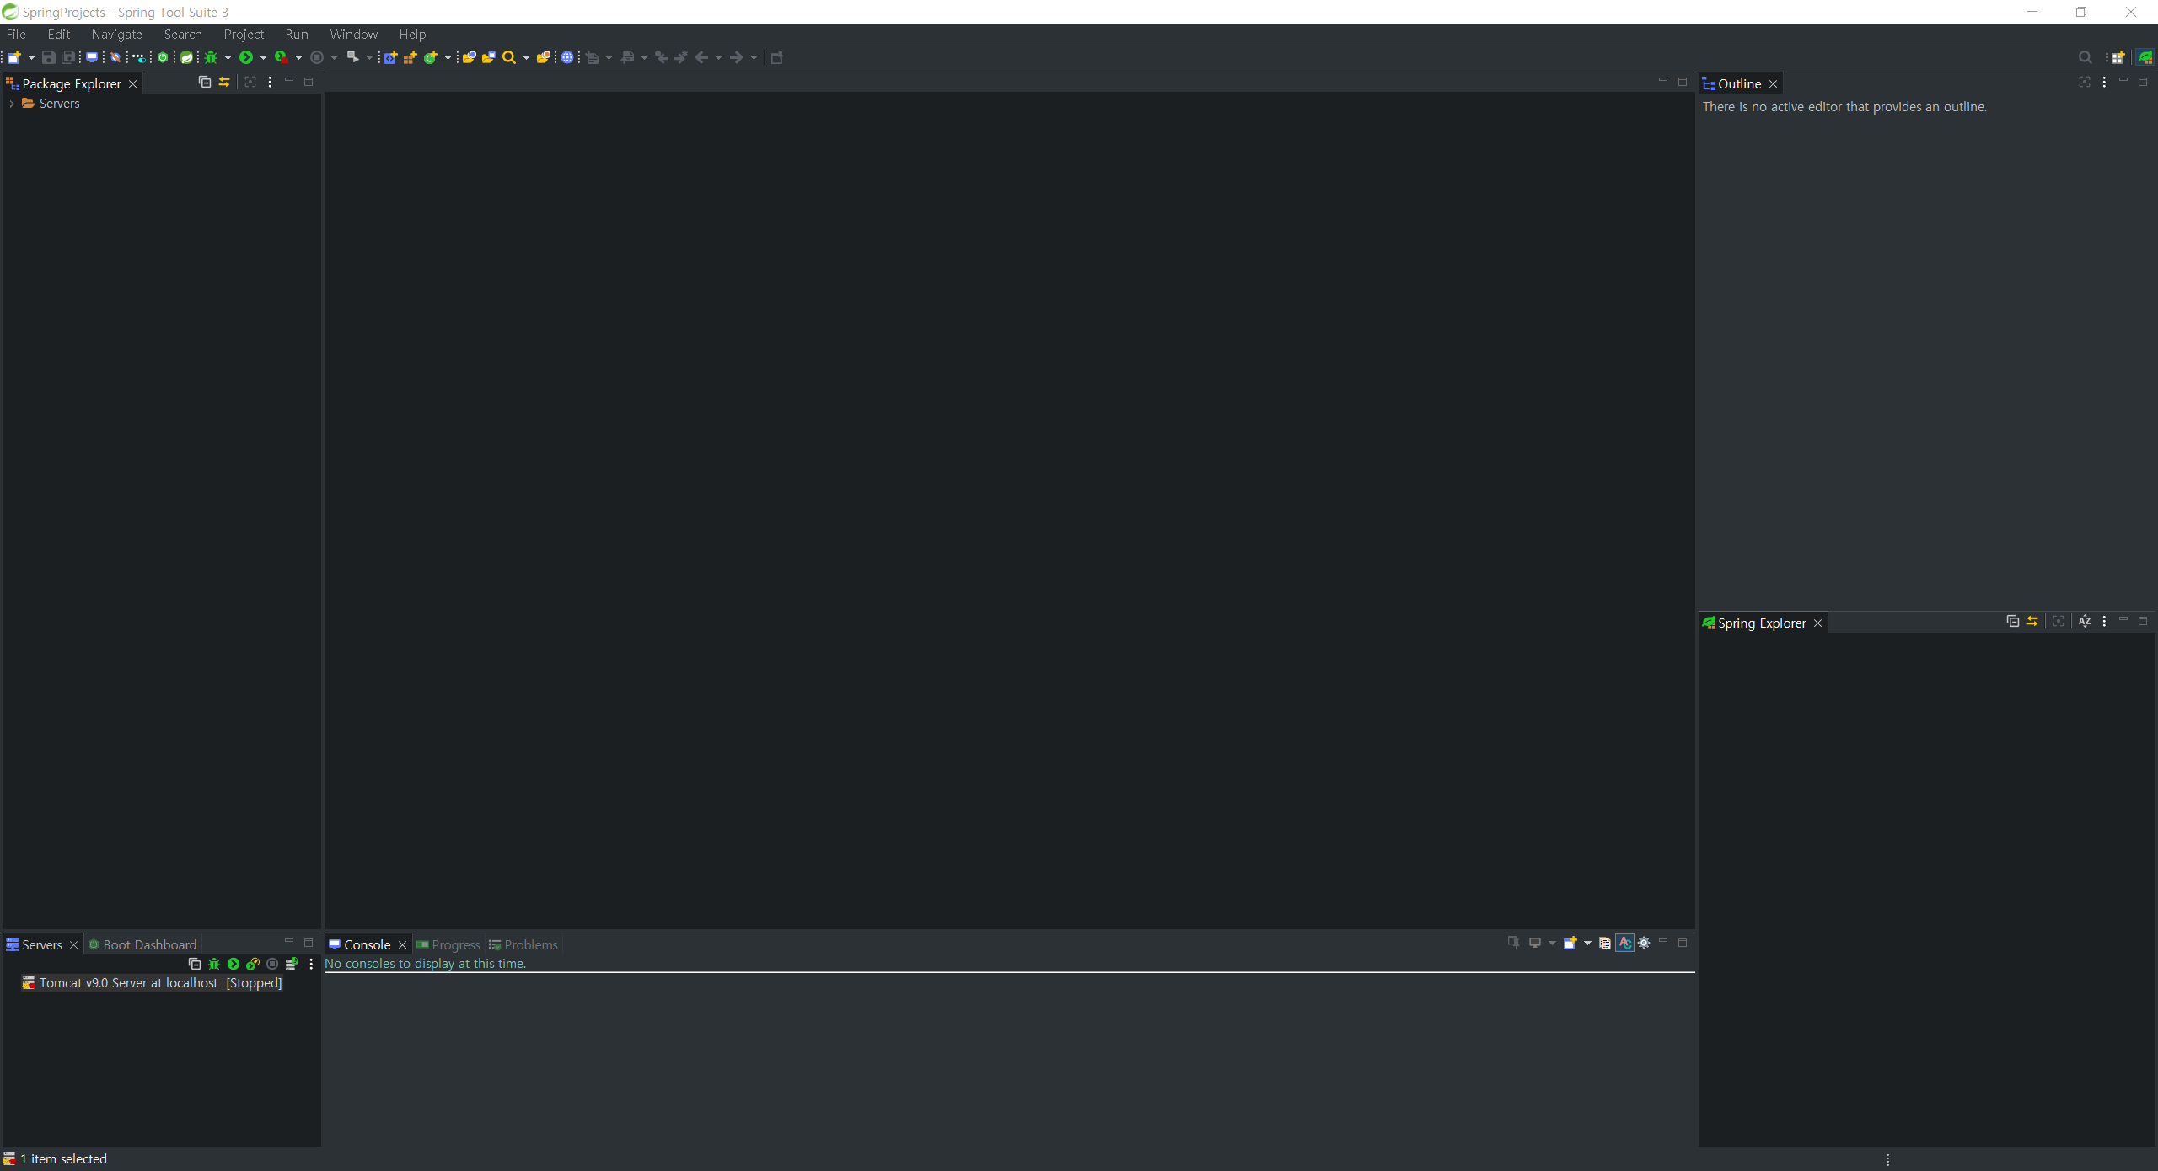Open Spring Explorer view menu (three dots)
The height and width of the screenshot is (1171, 2158).
point(2104,621)
